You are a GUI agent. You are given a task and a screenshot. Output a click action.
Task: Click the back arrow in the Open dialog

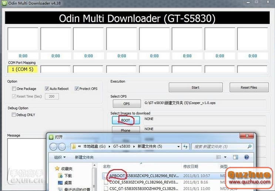53,147
